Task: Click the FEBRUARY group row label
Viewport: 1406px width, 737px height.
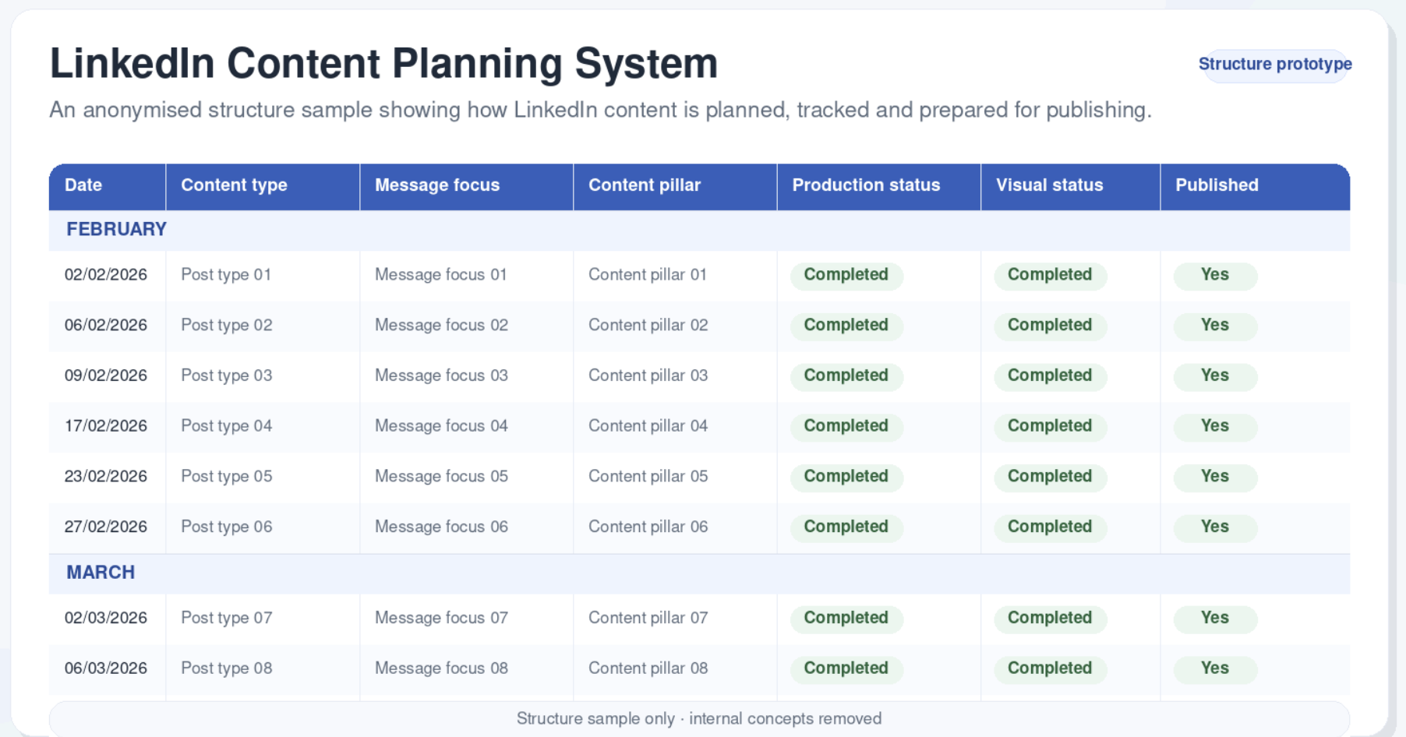Action: (116, 229)
